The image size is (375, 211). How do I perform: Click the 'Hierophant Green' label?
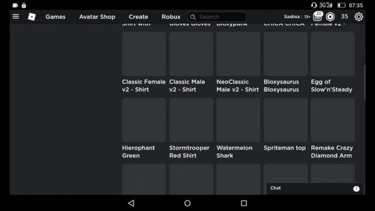tap(138, 152)
